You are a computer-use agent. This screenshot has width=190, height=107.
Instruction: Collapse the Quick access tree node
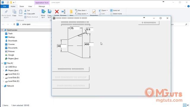point(2,30)
